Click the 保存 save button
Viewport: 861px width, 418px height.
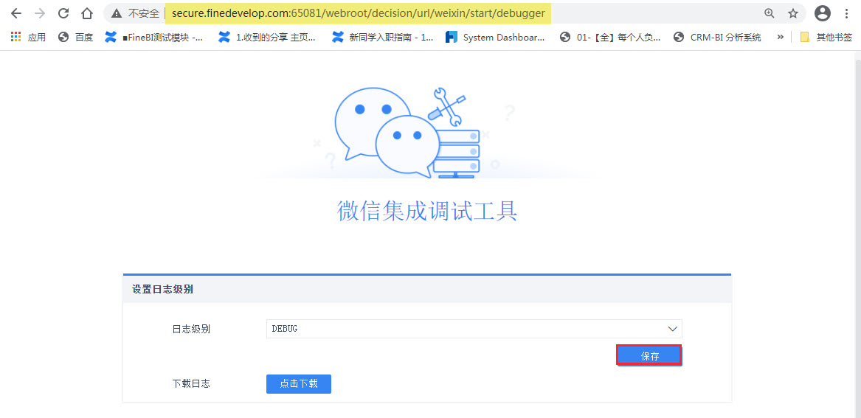[649, 355]
